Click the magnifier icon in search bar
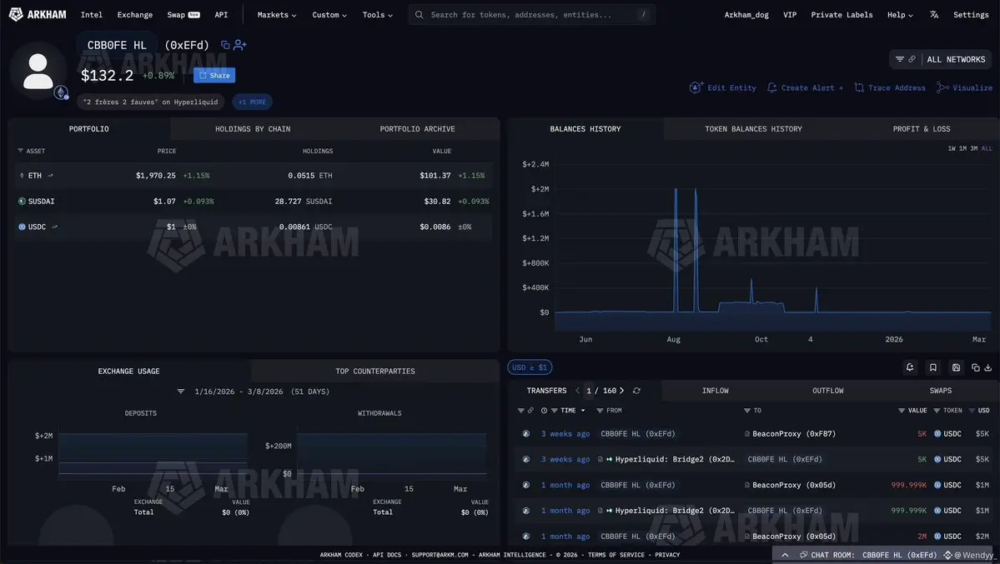Screen dimensions: 1000x564 pos(419,15)
